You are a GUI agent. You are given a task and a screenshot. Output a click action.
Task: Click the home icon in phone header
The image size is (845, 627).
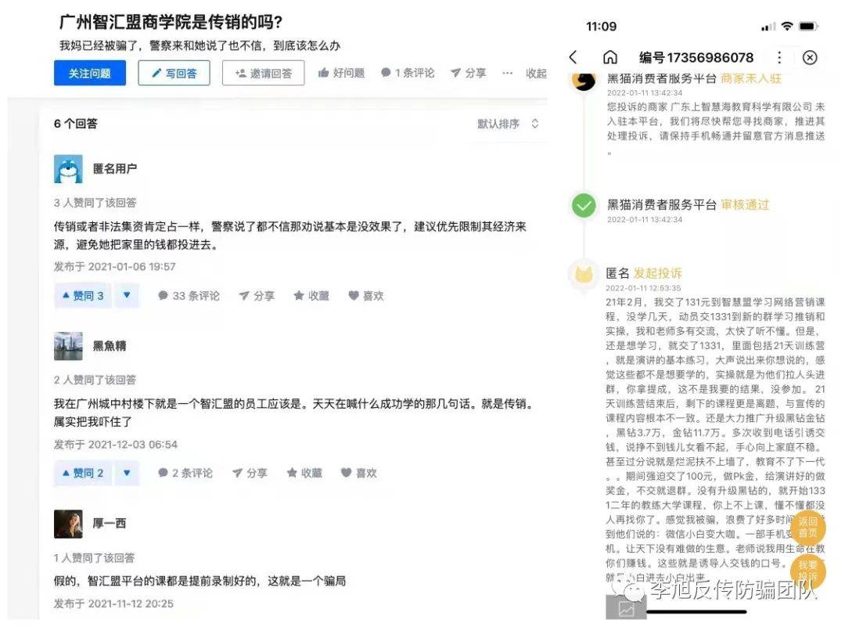(609, 57)
